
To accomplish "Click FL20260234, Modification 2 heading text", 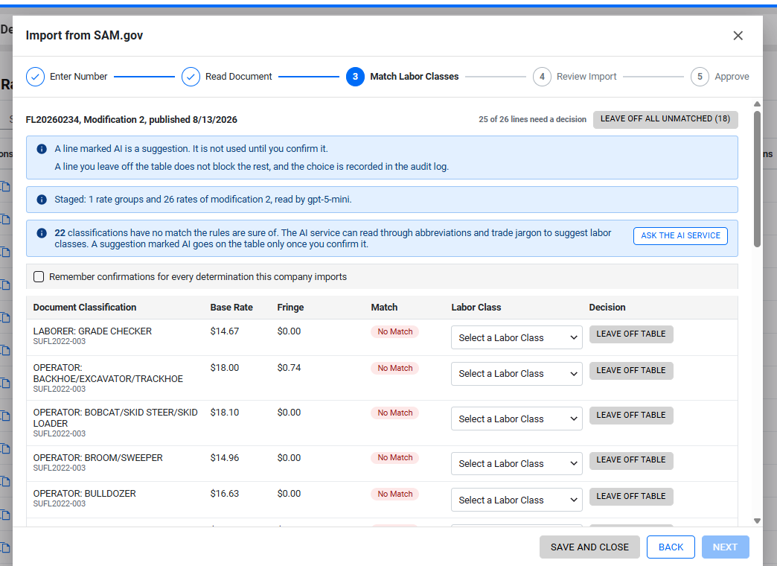I will pos(131,120).
